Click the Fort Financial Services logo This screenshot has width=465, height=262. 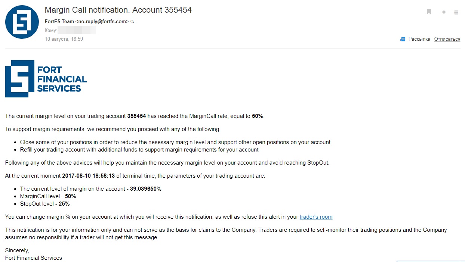46,79
